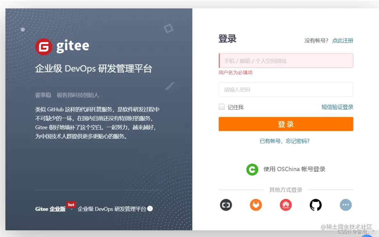Open the Gitee 企业版 link
Image resolution: width=379 pixels, height=237 pixels.
50,209
